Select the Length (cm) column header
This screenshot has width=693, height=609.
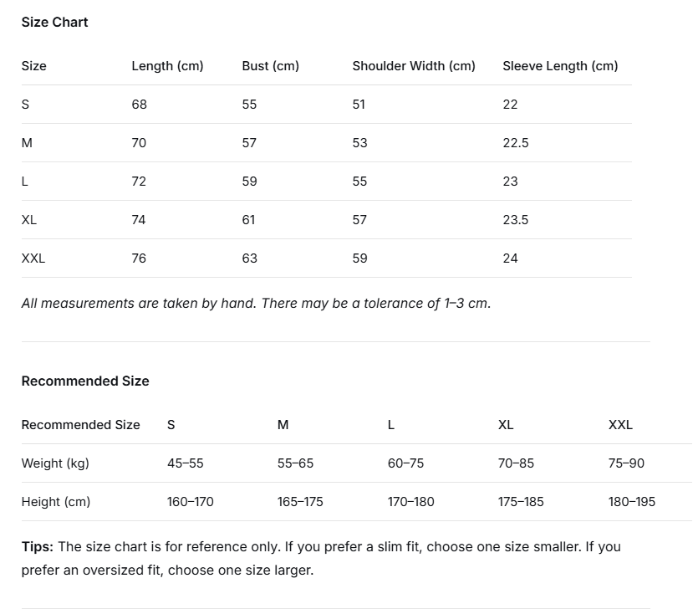167,66
